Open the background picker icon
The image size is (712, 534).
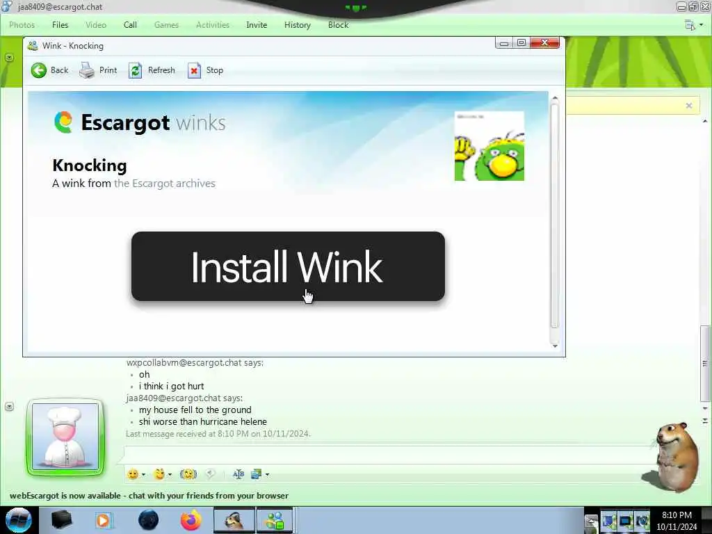[x=256, y=474]
